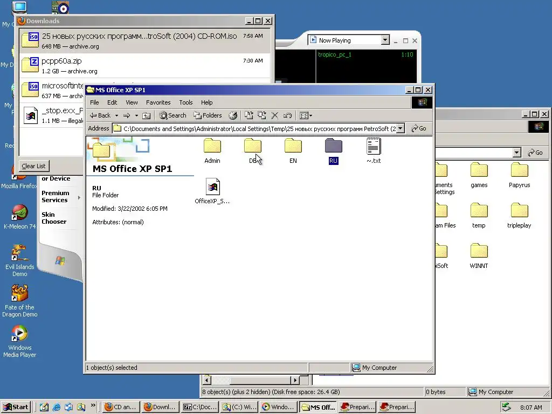Image resolution: width=552 pixels, height=414 pixels.
Task: Open the tripleplay folder in the C: window
Action: click(519, 216)
